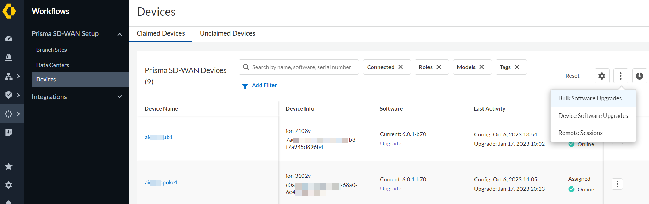Click the network topology icon in sidebar
Screen dimensions: 649x204
point(9,76)
